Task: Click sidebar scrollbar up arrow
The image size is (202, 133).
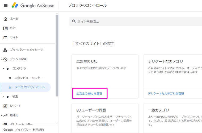Action: (x=57, y=14)
